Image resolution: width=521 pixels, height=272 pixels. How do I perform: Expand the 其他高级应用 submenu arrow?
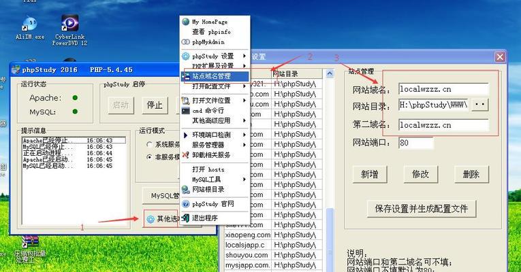[244, 120]
